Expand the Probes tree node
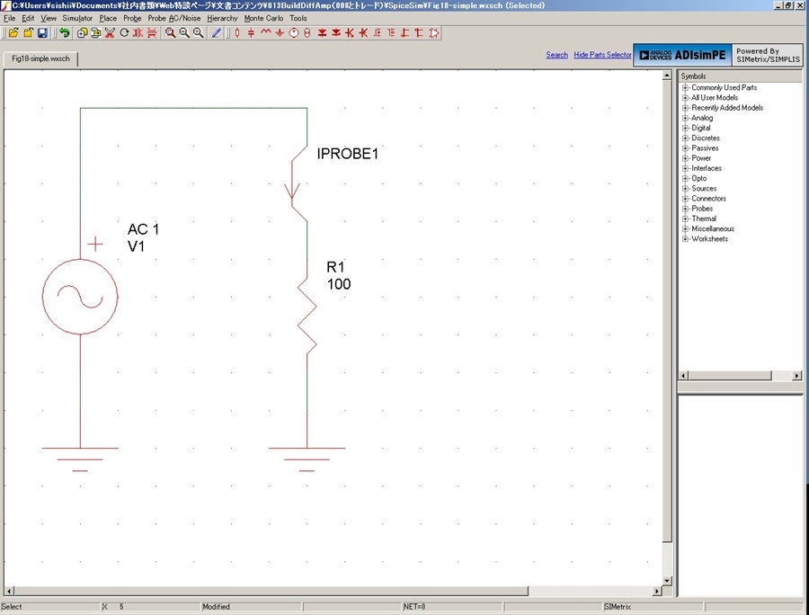The image size is (809, 615). (685, 209)
